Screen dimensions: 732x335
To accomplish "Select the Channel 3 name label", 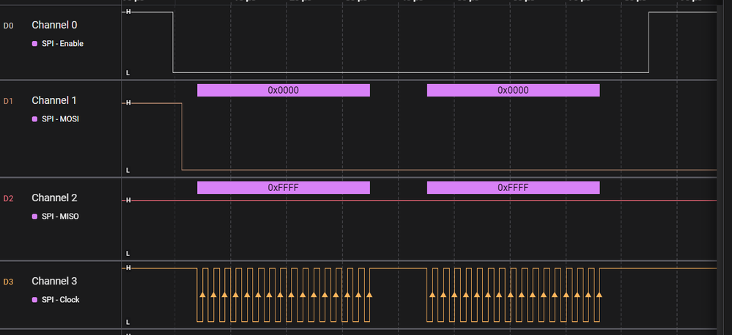I will pyautogui.click(x=54, y=281).
